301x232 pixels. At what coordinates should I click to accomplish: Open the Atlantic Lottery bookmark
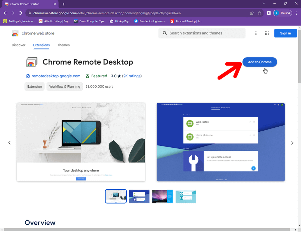pos(54,21)
